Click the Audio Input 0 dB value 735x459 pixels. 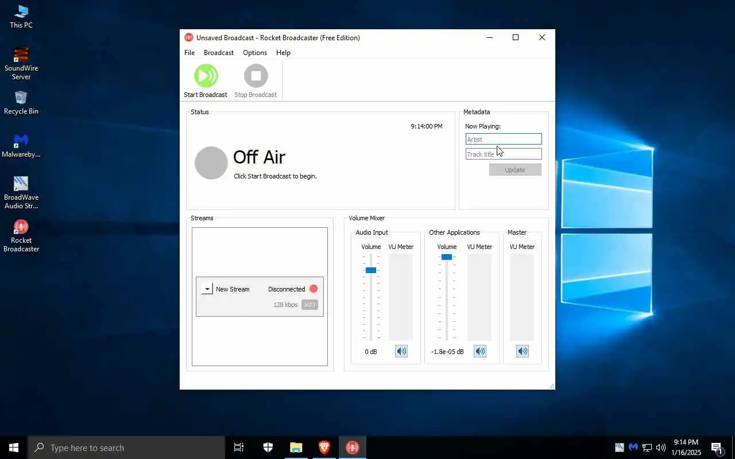point(371,352)
